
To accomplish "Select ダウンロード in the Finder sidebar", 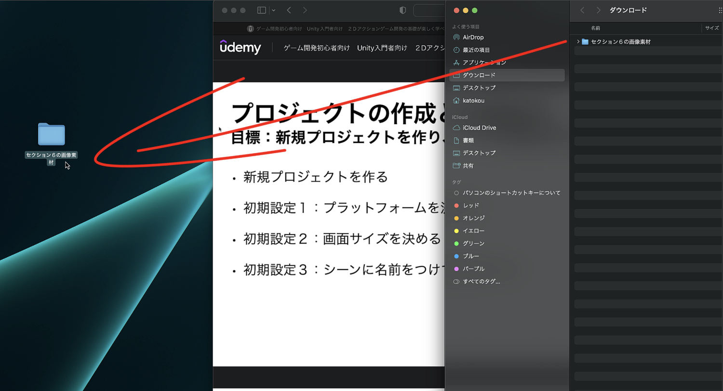I will [x=507, y=75].
